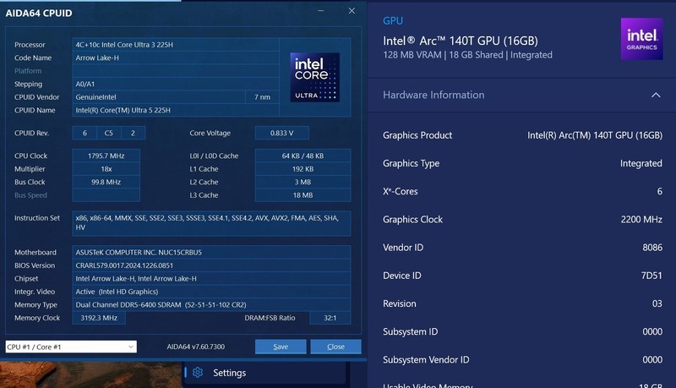Click the DRAM:FSB Ratio value 32:1
Image resolution: width=676 pixels, height=388 pixels.
[x=330, y=318]
